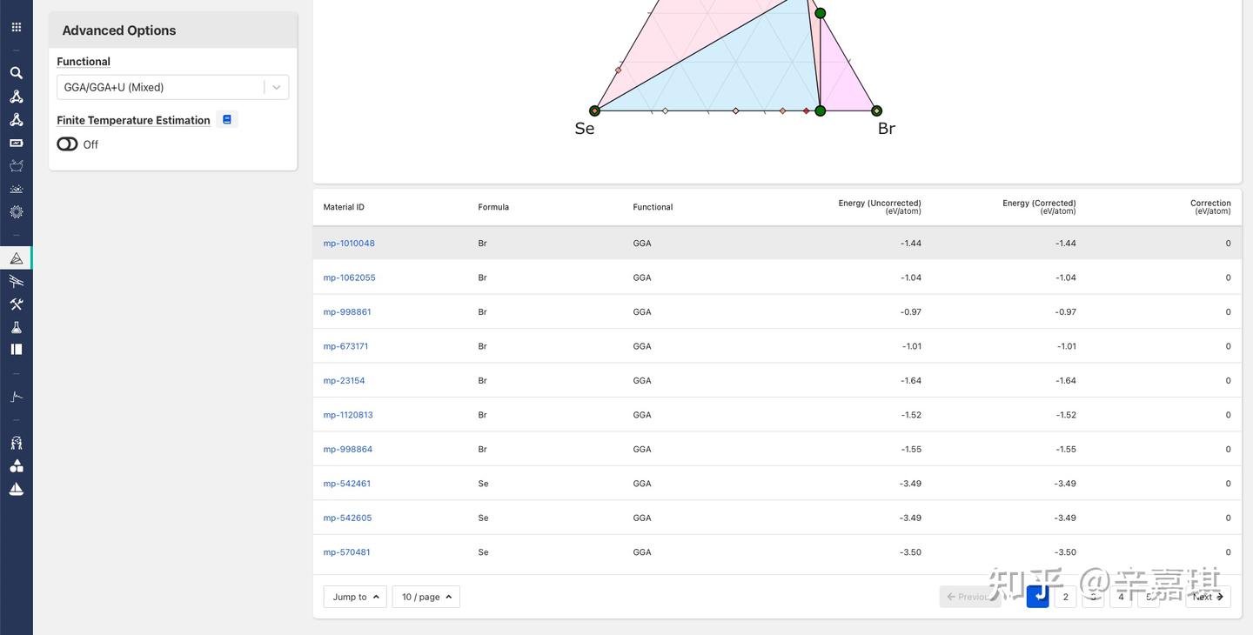The image size is (1253, 635).
Task: Click the Finite Temperature Estimation reference icon
Action: pos(227,119)
